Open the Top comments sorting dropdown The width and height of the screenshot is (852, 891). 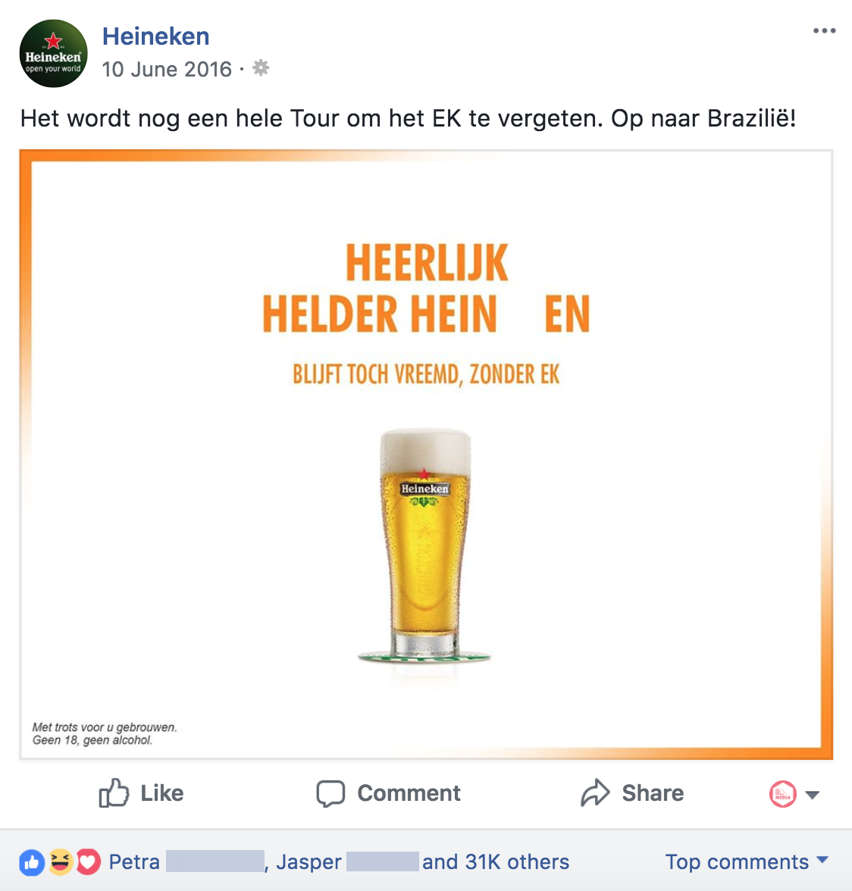tap(747, 861)
